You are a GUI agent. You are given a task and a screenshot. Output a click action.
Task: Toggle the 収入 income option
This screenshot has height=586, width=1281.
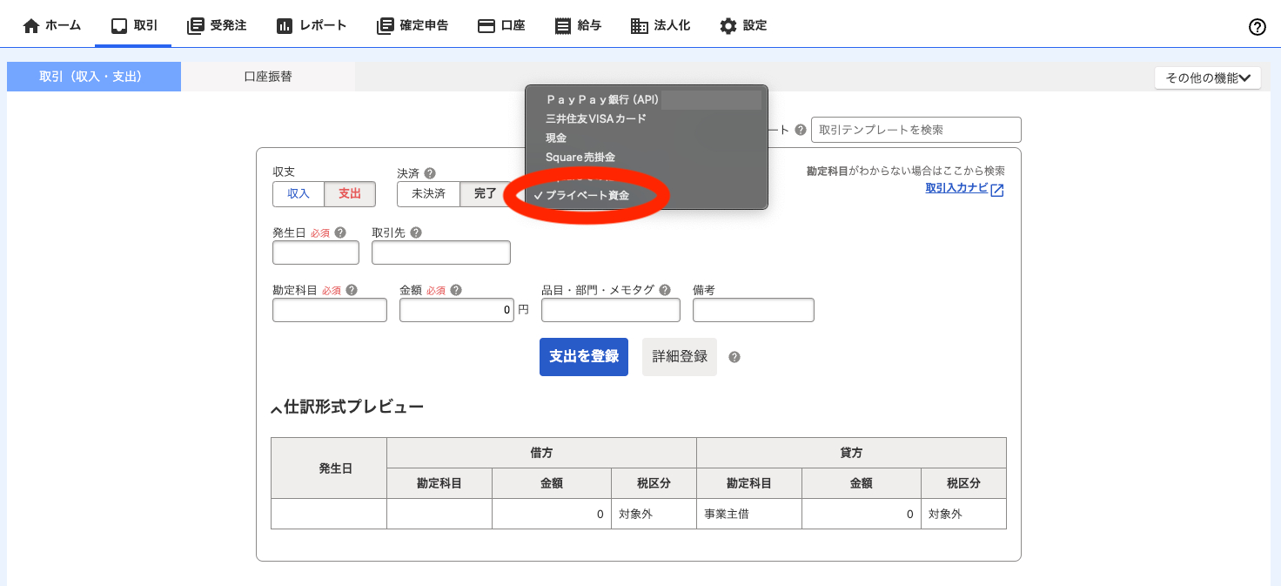pos(298,194)
